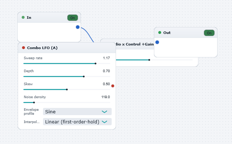This screenshot has height=144, width=232.
Task: Click the Noise density slider handle
Action: 34,102
